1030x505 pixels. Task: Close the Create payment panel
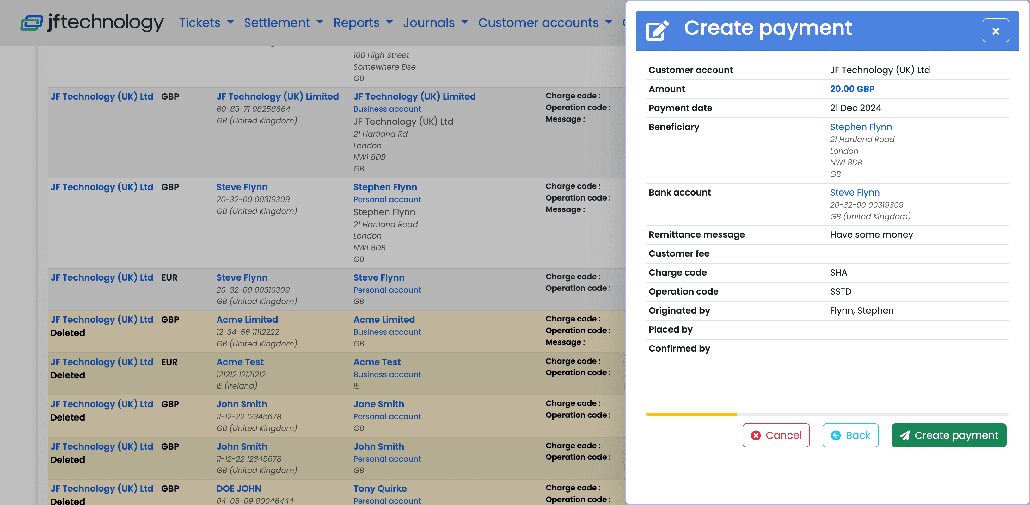tap(995, 30)
